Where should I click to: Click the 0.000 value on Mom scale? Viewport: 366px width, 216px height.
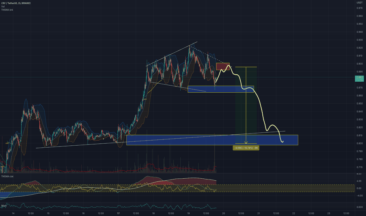359,207
